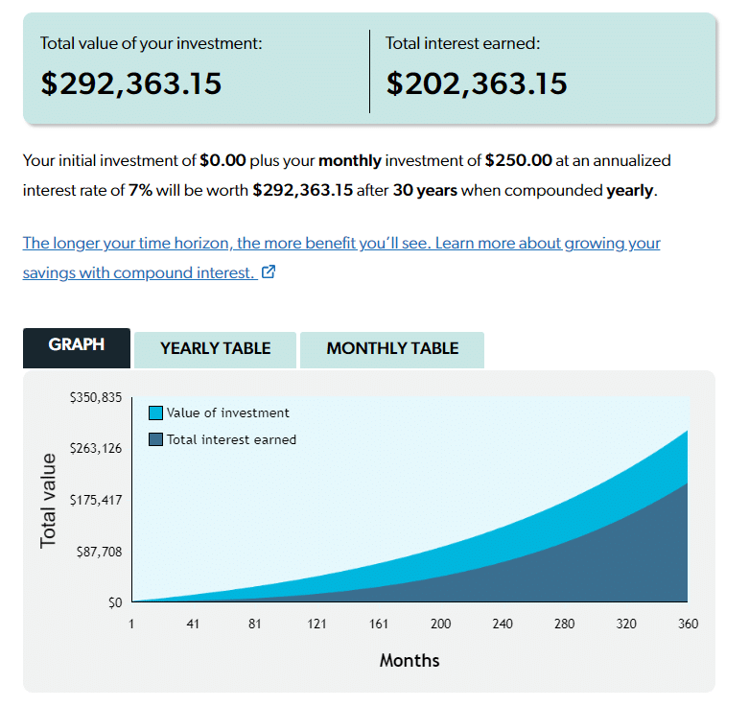The width and height of the screenshot is (749, 707).
Task: Open the link about growing savings with compound interest
Action: point(340,244)
